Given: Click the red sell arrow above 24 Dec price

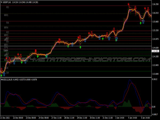Looking at the screenshot, I should [x=36, y=50].
